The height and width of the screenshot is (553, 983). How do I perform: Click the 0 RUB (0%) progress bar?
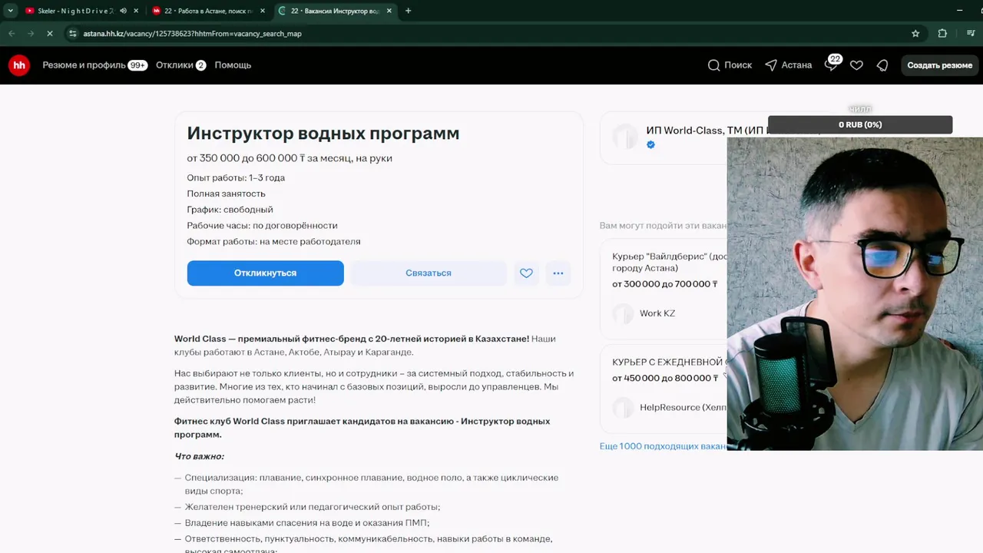[x=860, y=124]
